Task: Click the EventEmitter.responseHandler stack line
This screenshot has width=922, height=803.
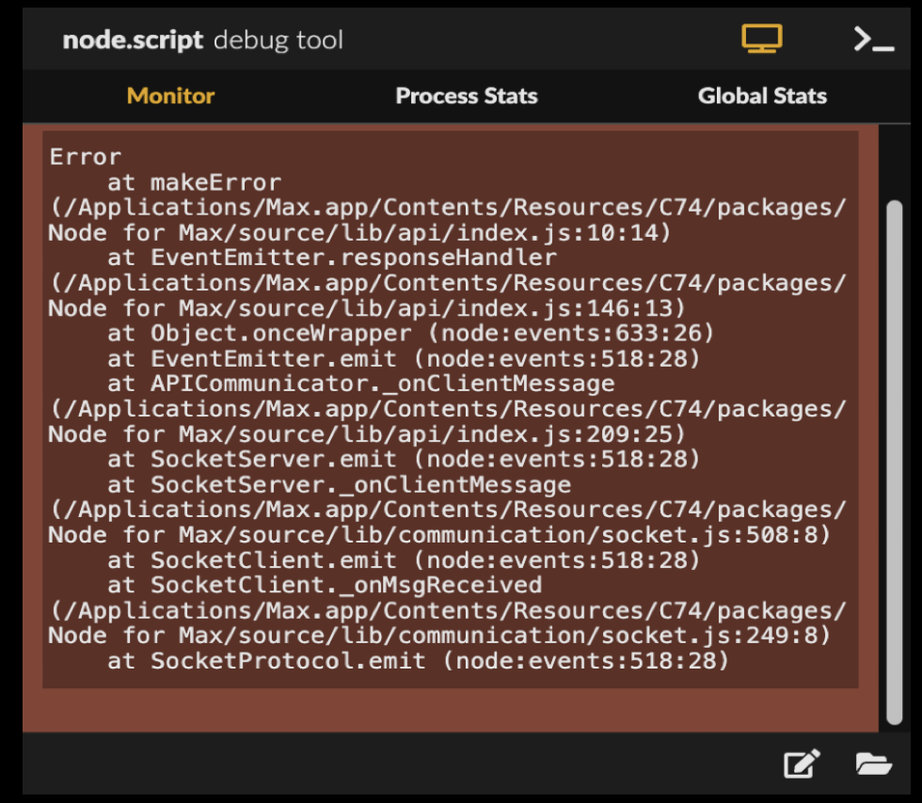Action: [x=332, y=258]
